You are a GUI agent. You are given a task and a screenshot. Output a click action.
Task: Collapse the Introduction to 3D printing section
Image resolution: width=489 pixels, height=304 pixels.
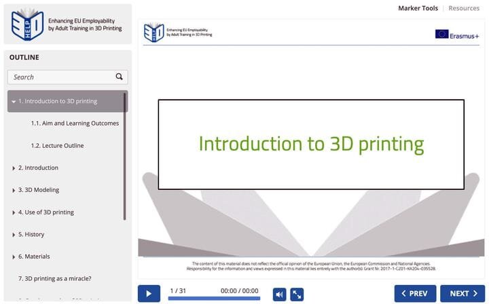[14, 102]
